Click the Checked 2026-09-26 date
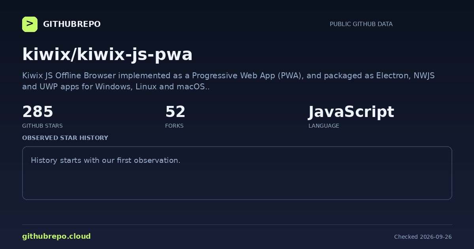 click(423, 237)
